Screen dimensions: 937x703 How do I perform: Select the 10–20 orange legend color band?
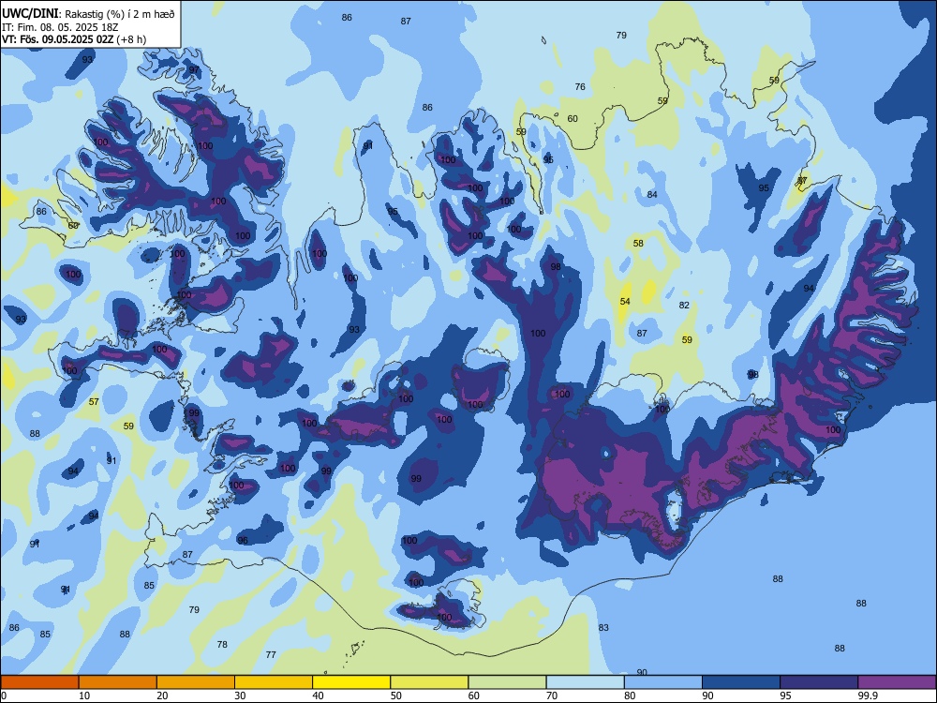point(118,682)
